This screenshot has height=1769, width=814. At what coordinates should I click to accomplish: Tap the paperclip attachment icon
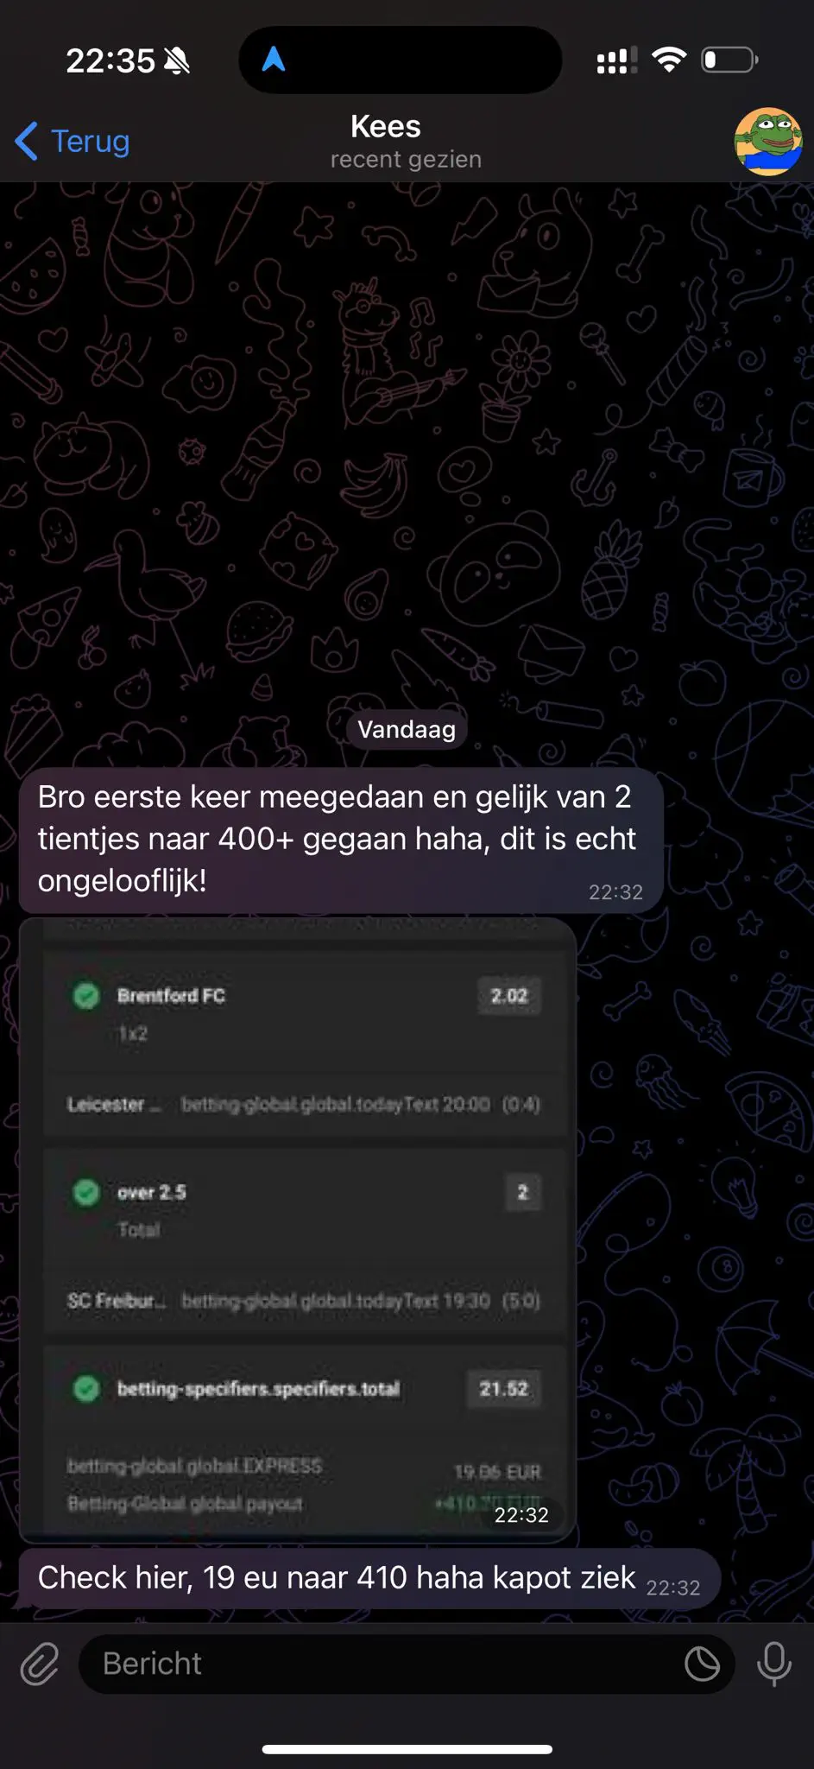click(x=40, y=1664)
